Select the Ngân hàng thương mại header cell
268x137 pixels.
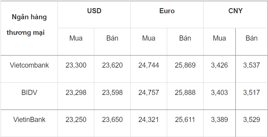click(x=29, y=25)
